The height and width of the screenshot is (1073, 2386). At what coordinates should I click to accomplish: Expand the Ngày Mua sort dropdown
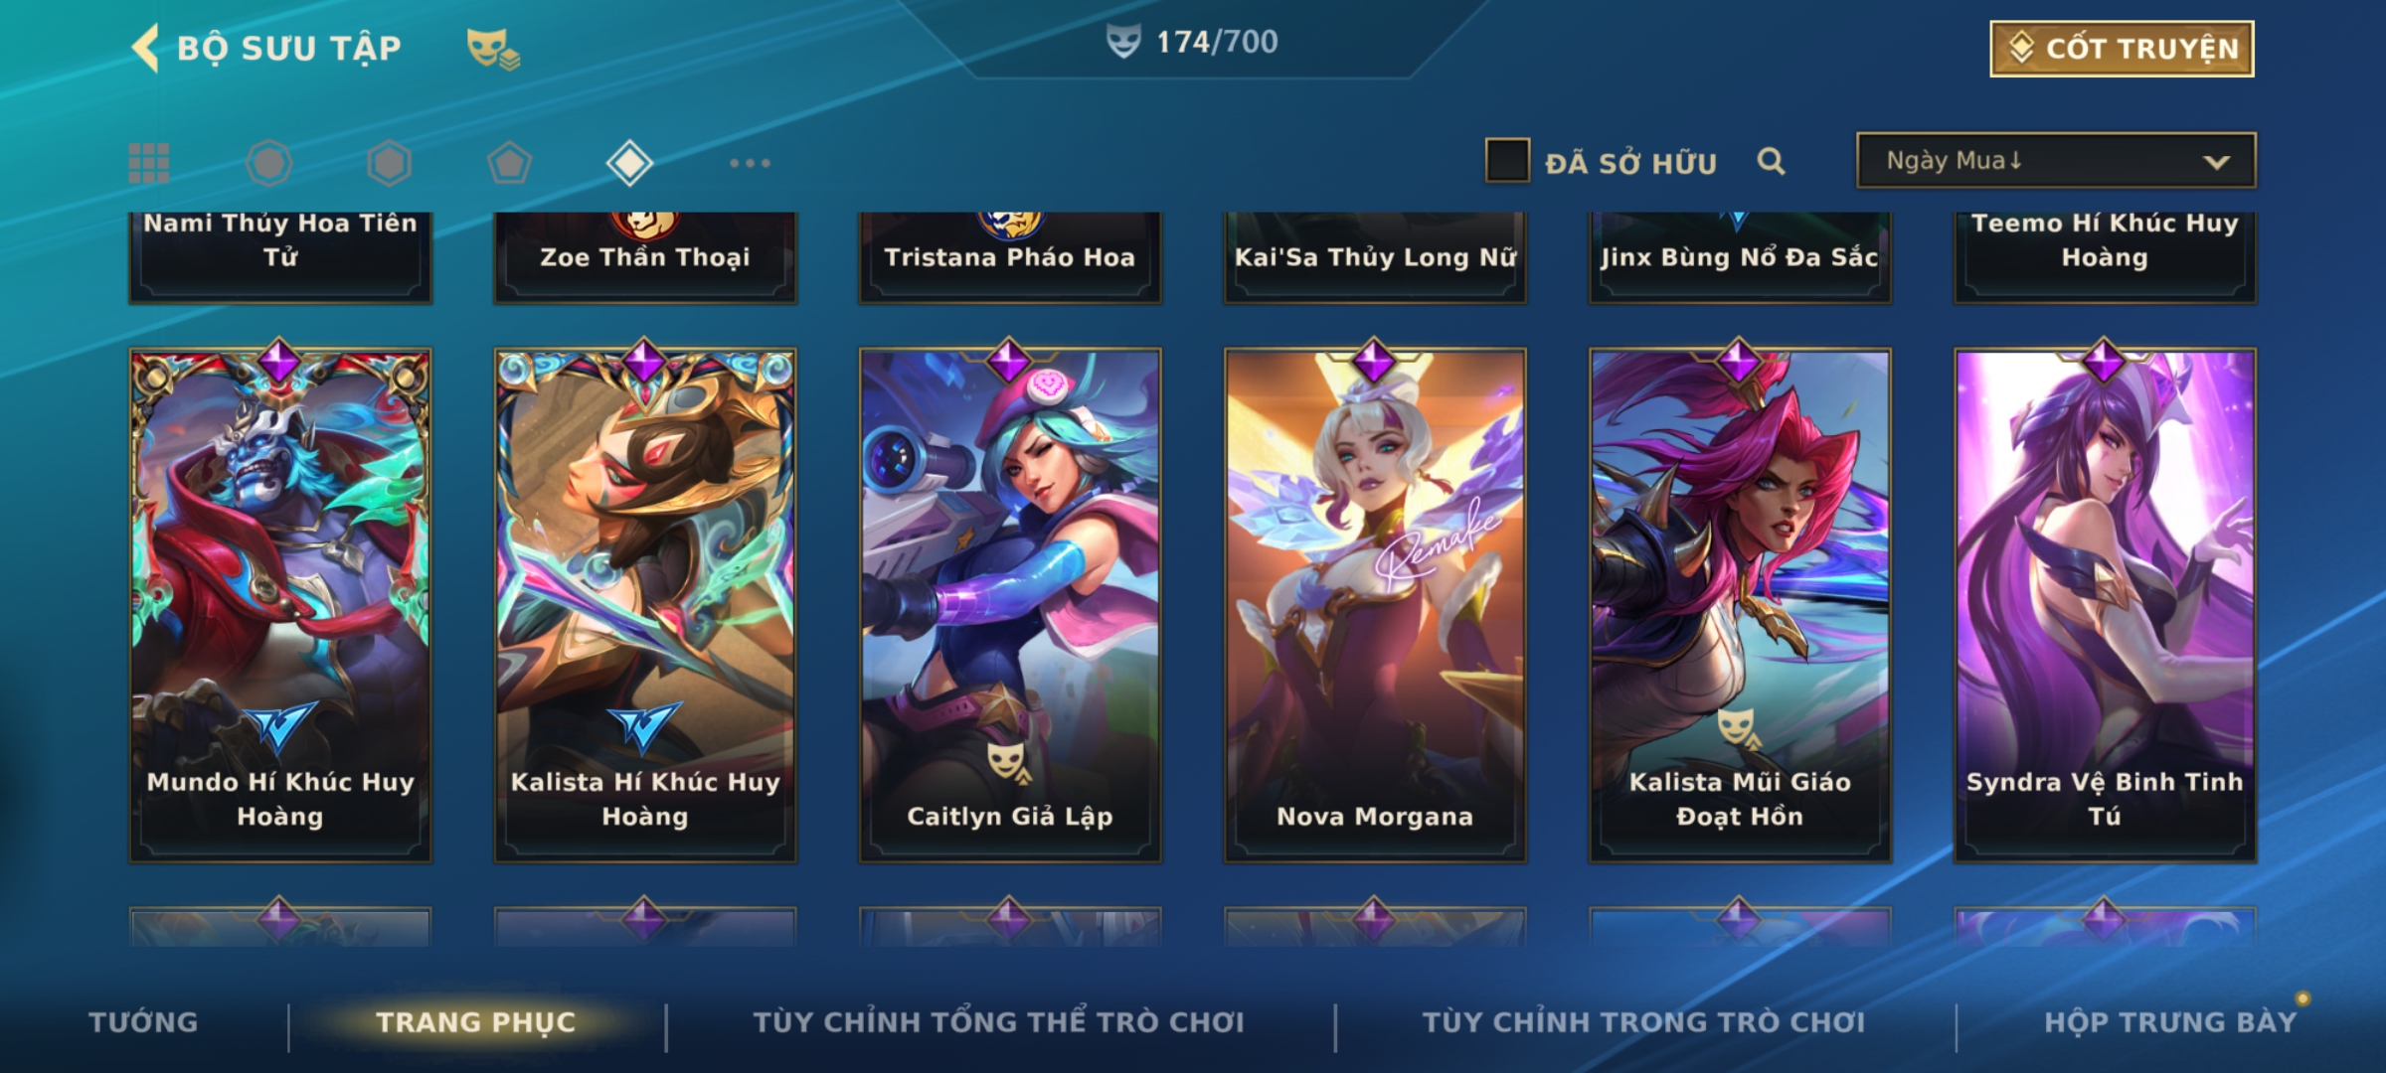point(2056,161)
